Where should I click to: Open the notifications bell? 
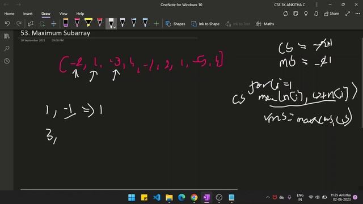[x=316, y=14]
